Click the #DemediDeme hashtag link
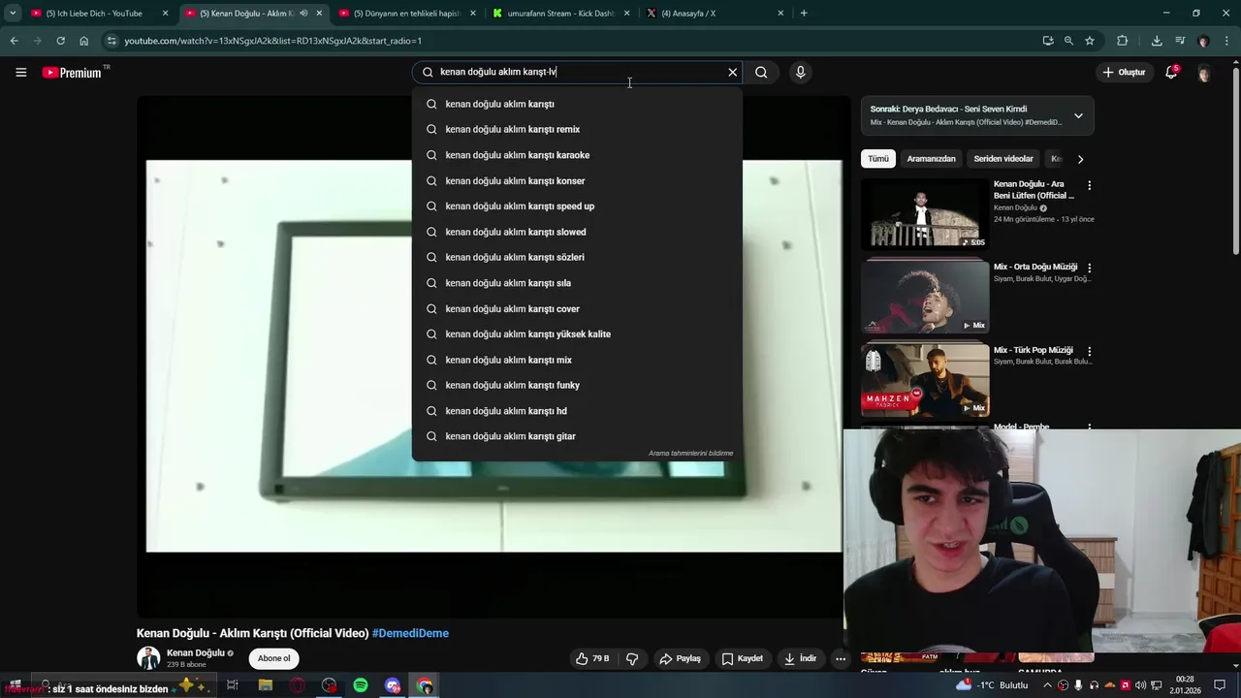Screen dimensions: 1241x698 [x=410, y=633]
